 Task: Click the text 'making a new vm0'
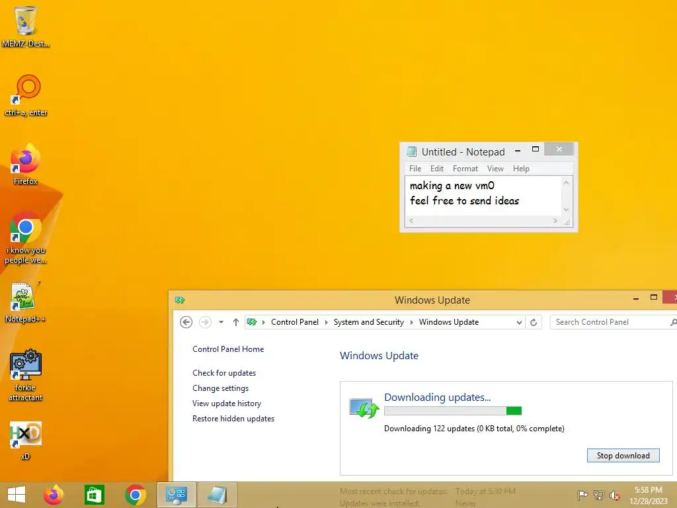click(452, 186)
